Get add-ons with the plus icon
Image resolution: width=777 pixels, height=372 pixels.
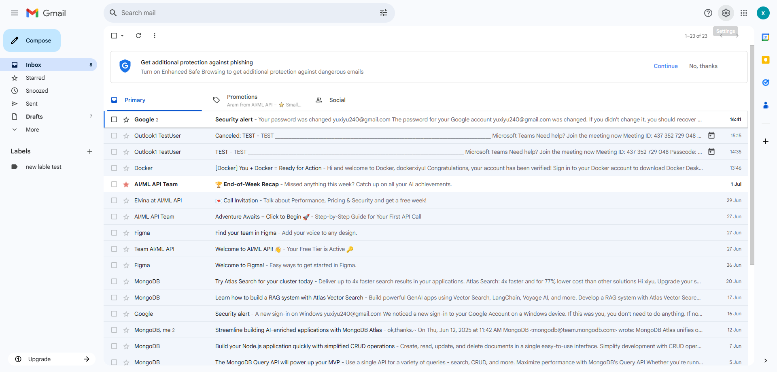pyautogui.click(x=766, y=141)
